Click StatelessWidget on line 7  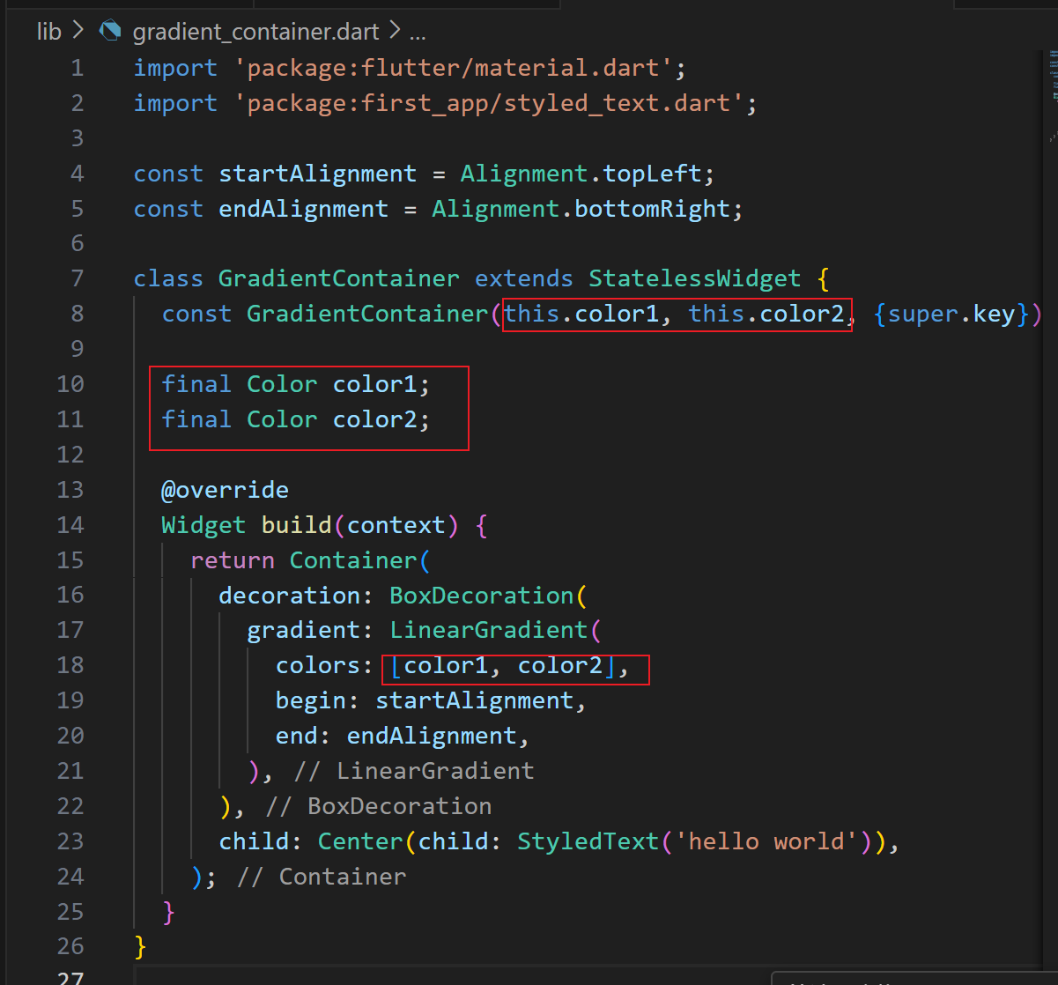694,278
